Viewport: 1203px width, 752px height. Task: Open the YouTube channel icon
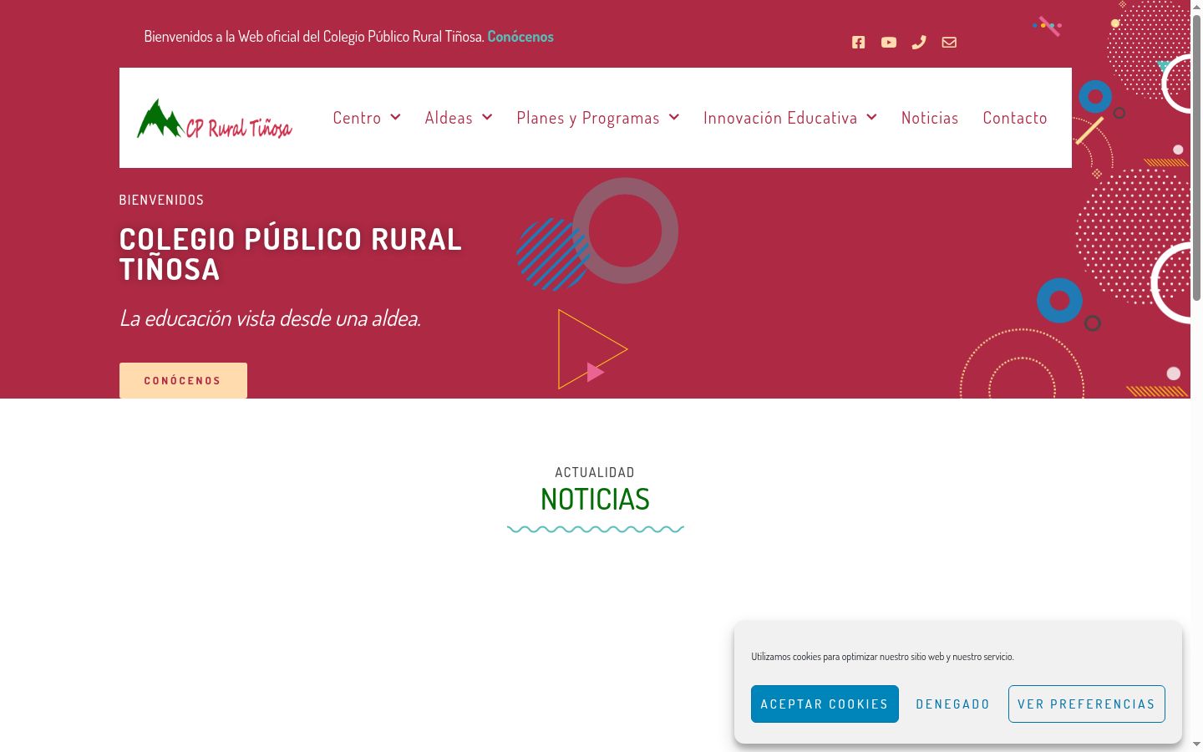coord(889,43)
